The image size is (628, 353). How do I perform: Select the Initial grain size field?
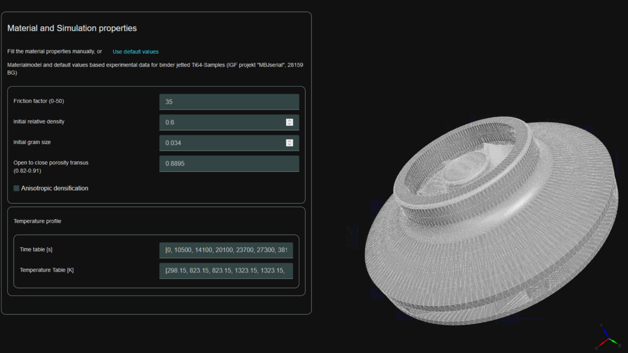tap(222, 143)
